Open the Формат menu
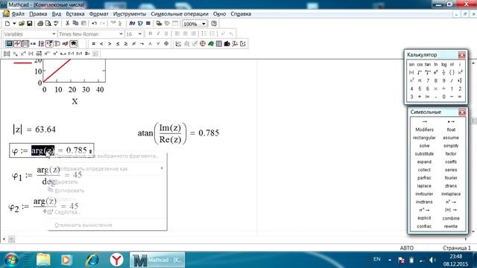Viewport: 477px width, 268px height. (x=98, y=14)
